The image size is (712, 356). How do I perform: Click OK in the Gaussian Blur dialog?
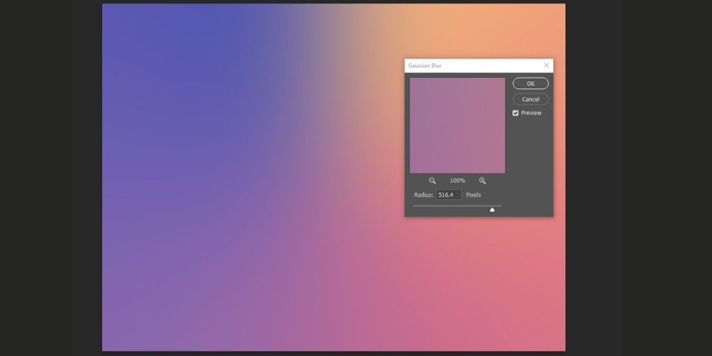pos(531,83)
